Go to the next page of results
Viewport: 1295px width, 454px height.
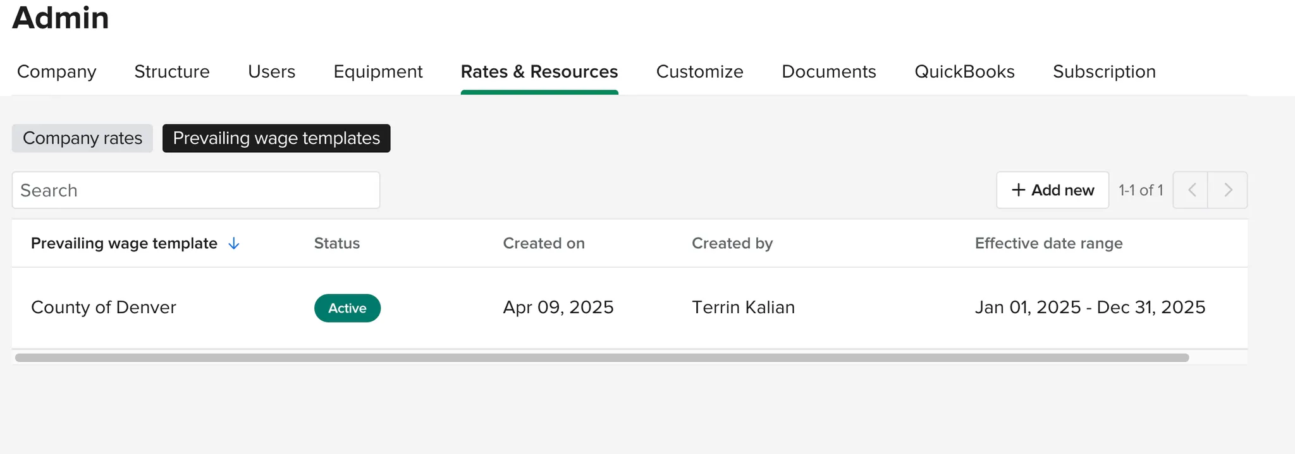click(1228, 190)
